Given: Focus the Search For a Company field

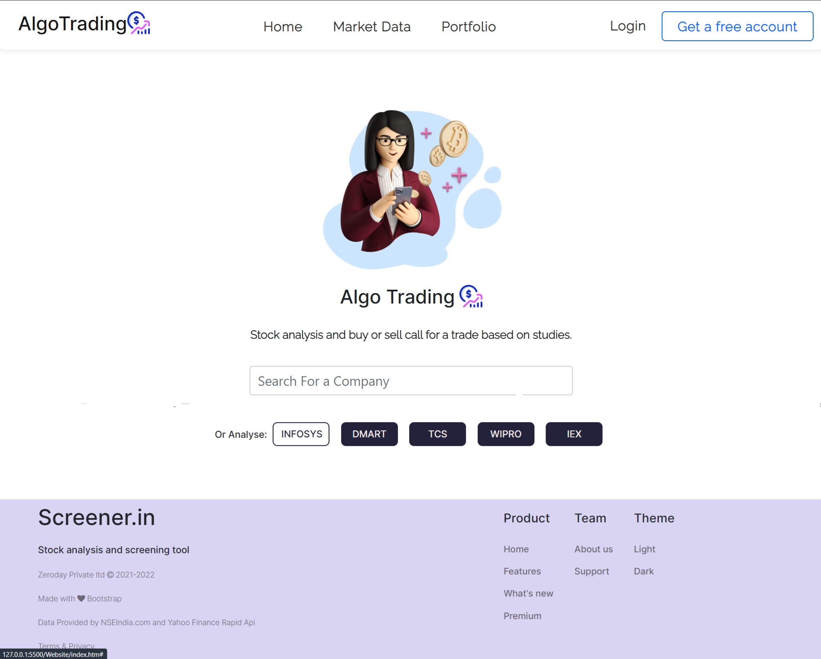Looking at the screenshot, I should pyautogui.click(x=411, y=381).
